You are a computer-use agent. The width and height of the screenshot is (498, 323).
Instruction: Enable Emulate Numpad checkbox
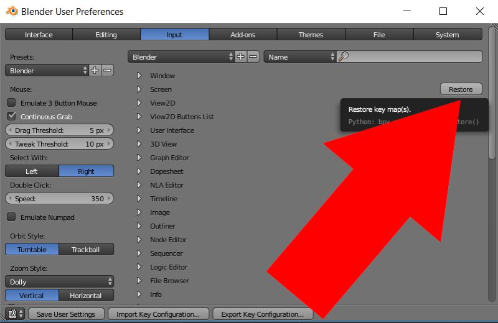[11, 217]
